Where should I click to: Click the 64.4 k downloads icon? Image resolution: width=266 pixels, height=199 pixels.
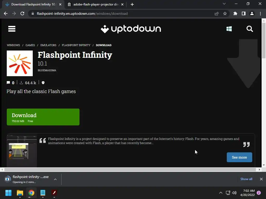tap(21, 83)
